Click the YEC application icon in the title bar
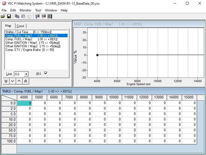The width and height of the screenshot is (206, 155). tap(4, 4)
